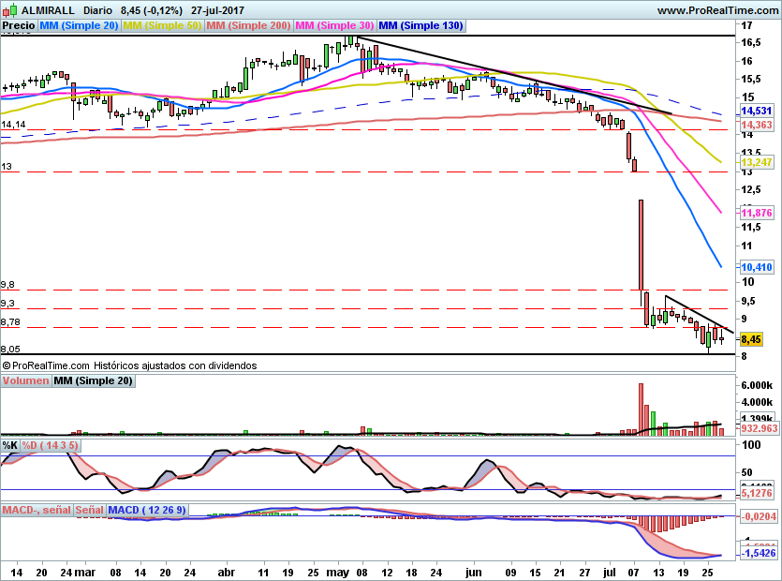Select the MM (Simple 130) dark blue label
Screen dimensions: 782x581
click(x=421, y=25)
